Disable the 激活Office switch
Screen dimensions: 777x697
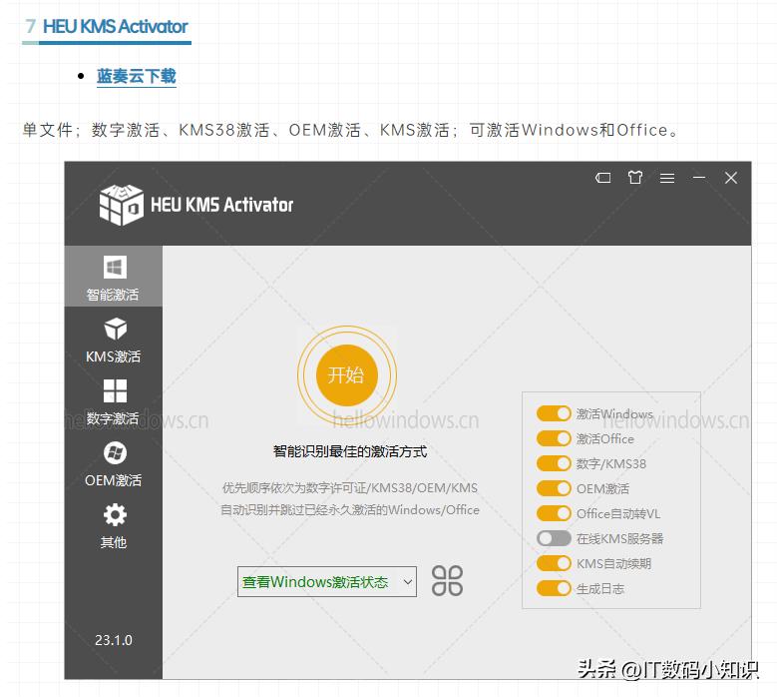click(x=554, y=438)
